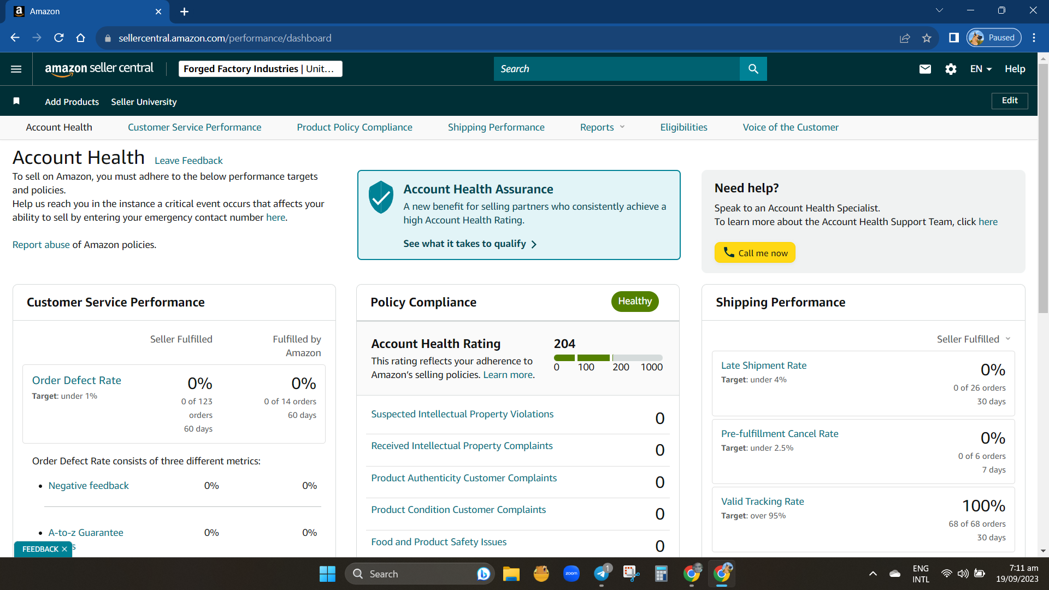The image size is (1049, 590).
Task: Click the Account Health Assurance shield icon
Action: click(x=381, y=197)
